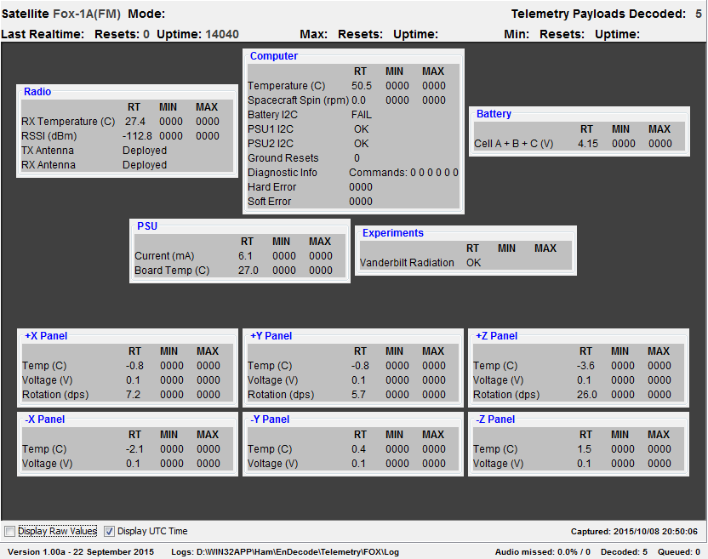
Task: Select the Battery panel title
Action: pos(494,114)
